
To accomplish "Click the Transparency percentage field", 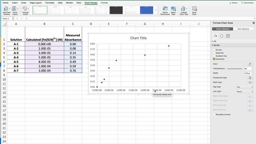I will pos(247,69).
